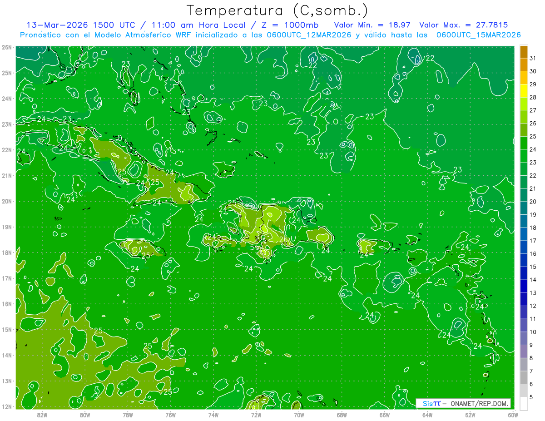Click the legend scale value 31
This screenshot has width=545, height=421.
(x=533, y=58)
